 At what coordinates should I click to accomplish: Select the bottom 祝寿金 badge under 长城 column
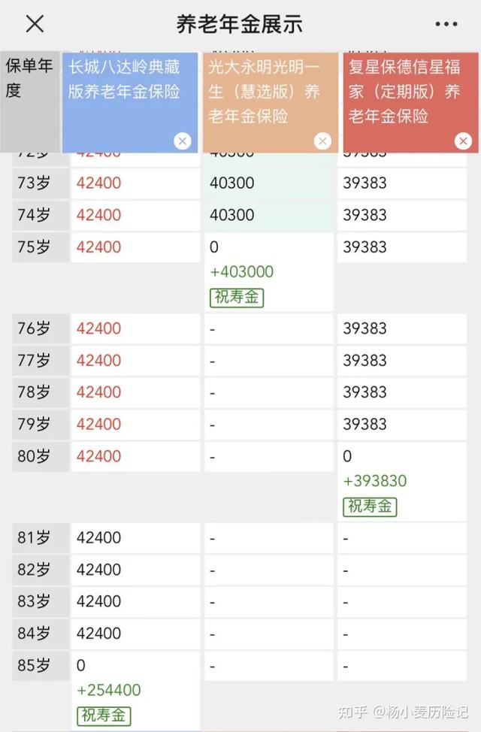pyautogui.click(x=103, y=715)
